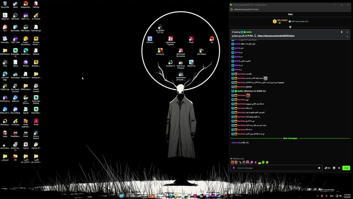Open the Among Us game shortcut
The height and width of the screenshot is (199, 353).
pyautogui.click(x=160, y=51)
